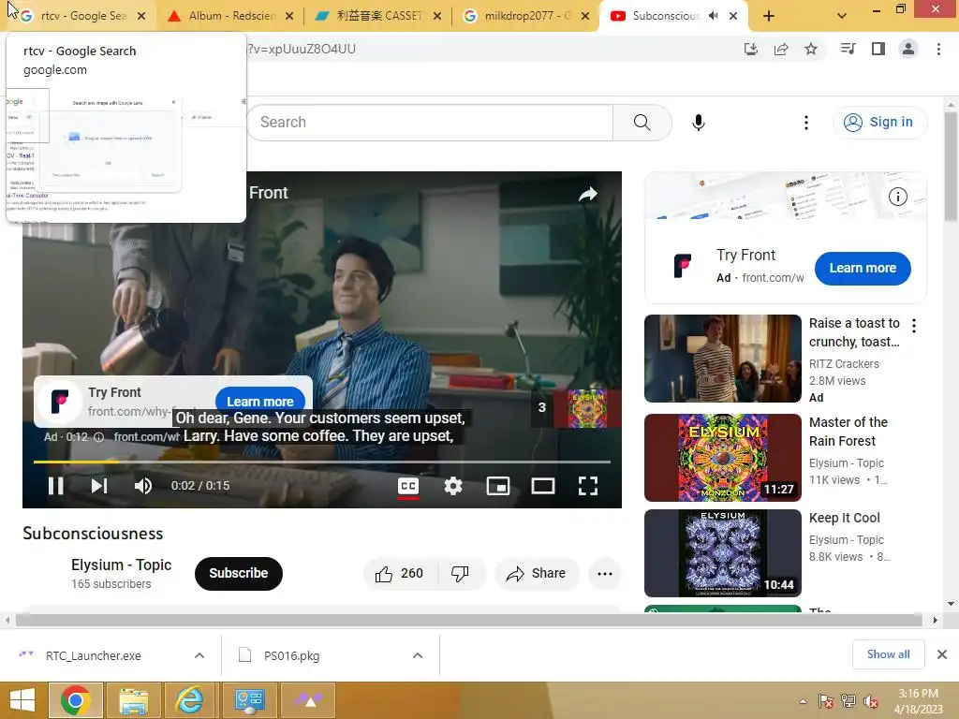This screenshot has width=959, height=719.
Task: Toggle Chrome side panel
Action: pos(878,49)
